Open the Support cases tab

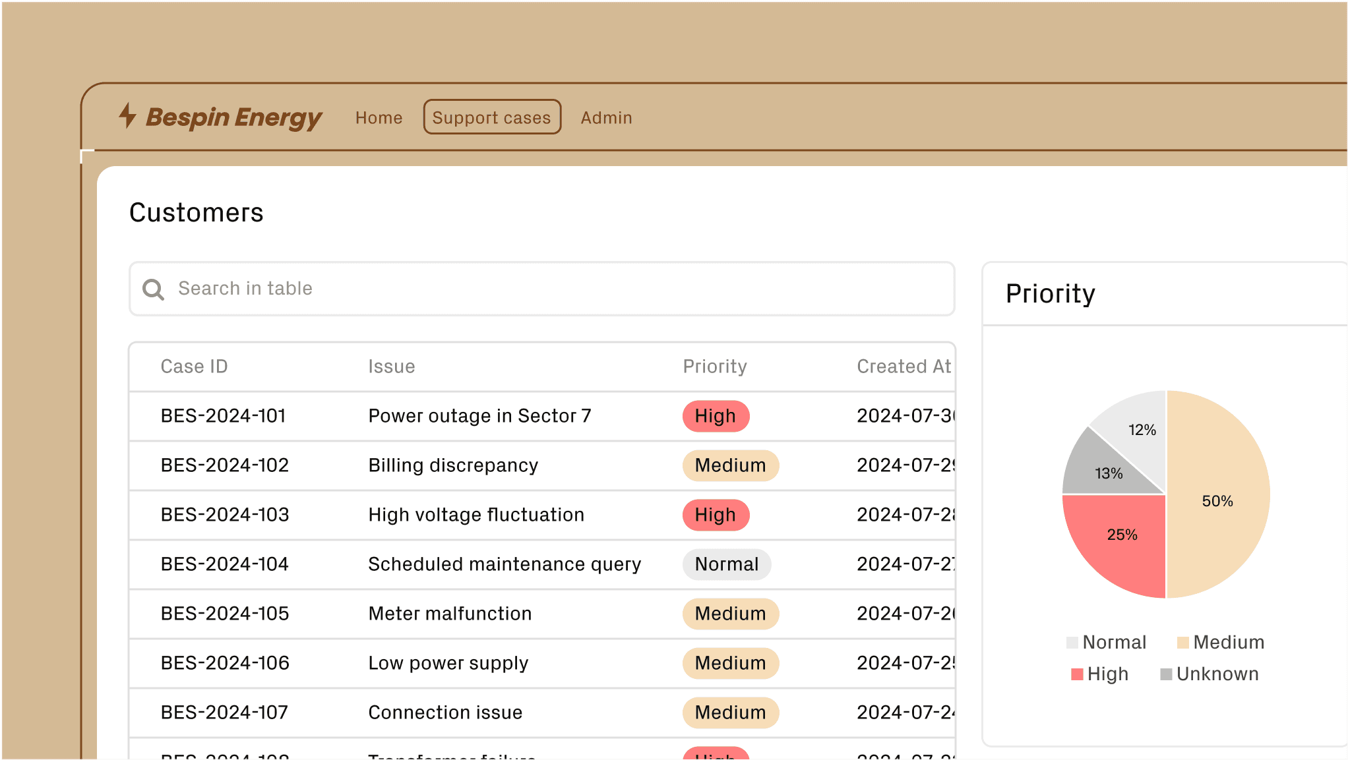point(491,117)
